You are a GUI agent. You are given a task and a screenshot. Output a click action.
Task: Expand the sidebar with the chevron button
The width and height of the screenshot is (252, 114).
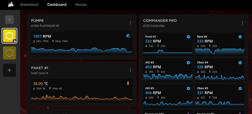[9, 20]
